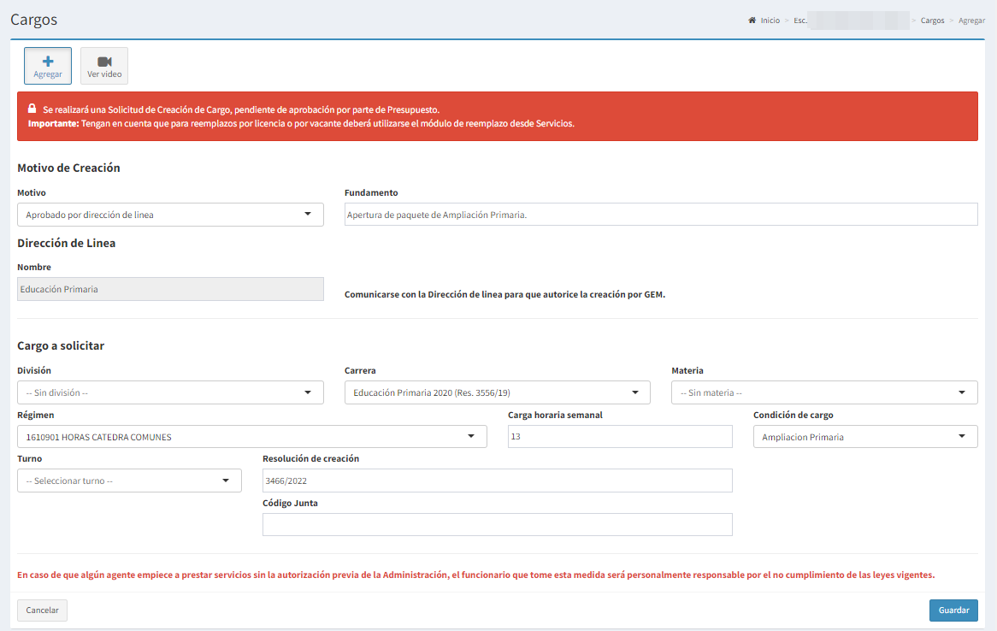Go to Inicio breadcrumb link
The height and width of the screenshot is (631, 997).
point(770,21)
